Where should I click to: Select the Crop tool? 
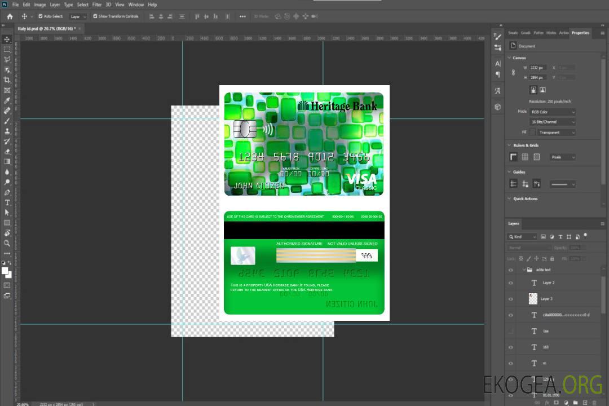pyautogui.click(x=7, y=80)
